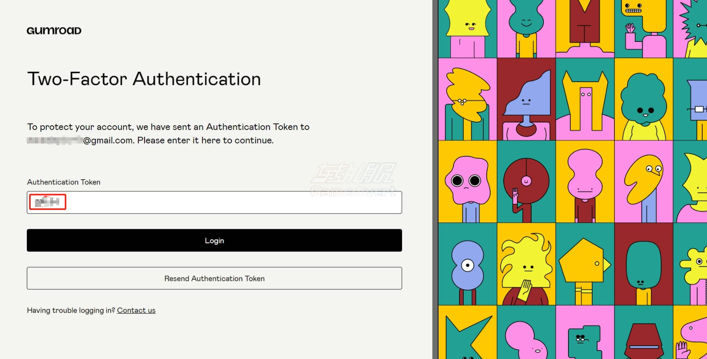Click the black Login button
Image resolution: width=707 pixels, height=359 pixels.
coord(214,240)
